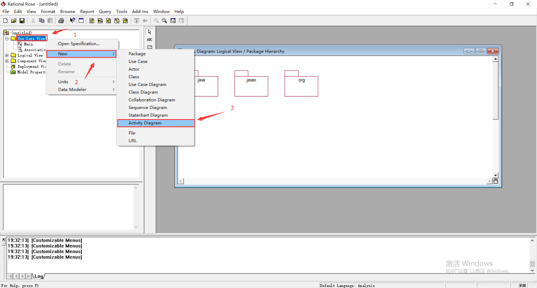Select Package from the New submenu

(x=156, y=54)
